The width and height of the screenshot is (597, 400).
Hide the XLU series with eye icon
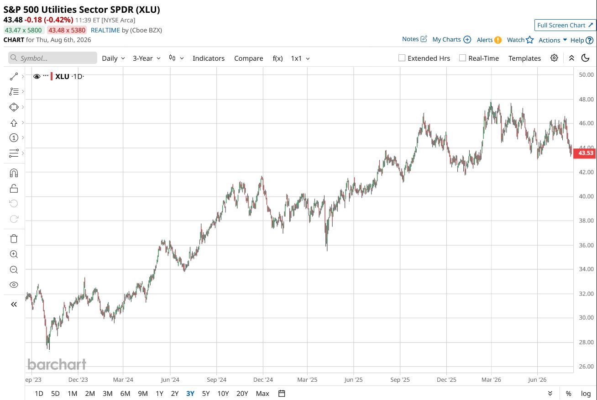click(37, 76)
